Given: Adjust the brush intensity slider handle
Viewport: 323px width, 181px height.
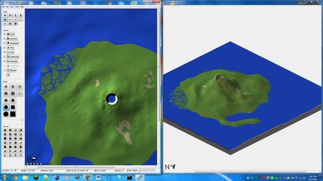Looking at the screenshot, I should pyautogui.click(x=22, y=120).
